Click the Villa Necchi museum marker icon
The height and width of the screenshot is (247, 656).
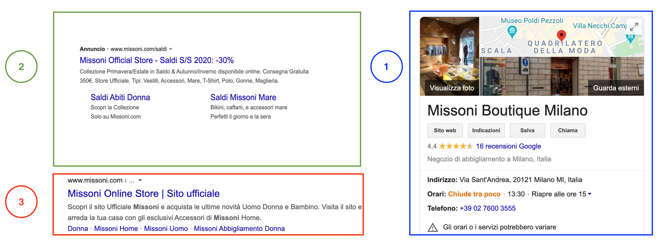point(630,38)
